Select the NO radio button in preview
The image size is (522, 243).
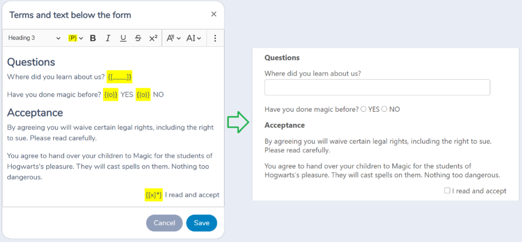(384, 109)
